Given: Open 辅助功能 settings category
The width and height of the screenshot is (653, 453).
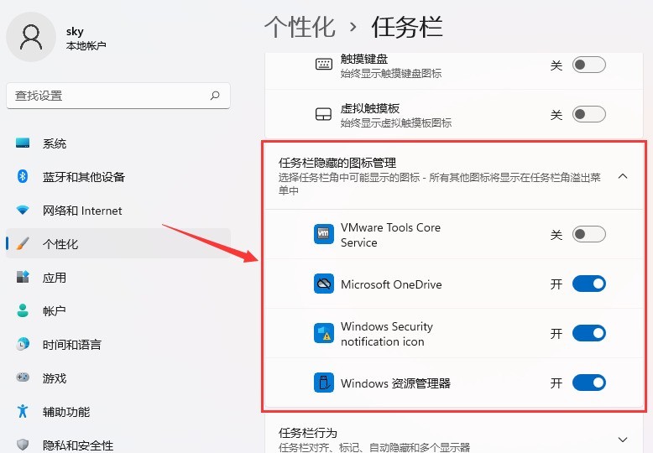Looking at the screenshot, I should point(118,411).
